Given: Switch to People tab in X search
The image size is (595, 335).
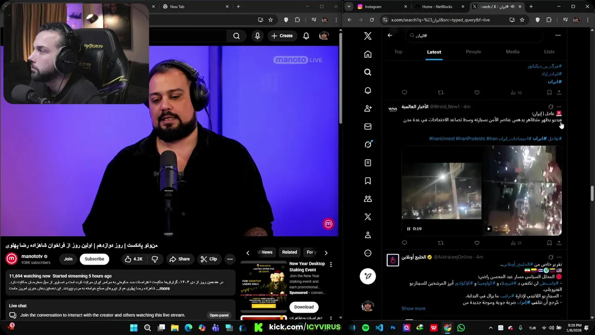Looking at the screenshot, I should [x=473, y=52].
